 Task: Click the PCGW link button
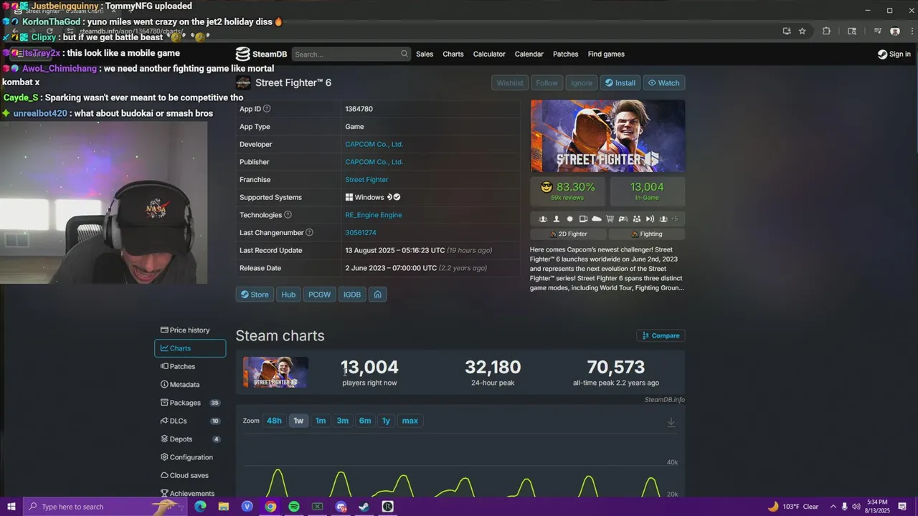(x=319, y=295)
